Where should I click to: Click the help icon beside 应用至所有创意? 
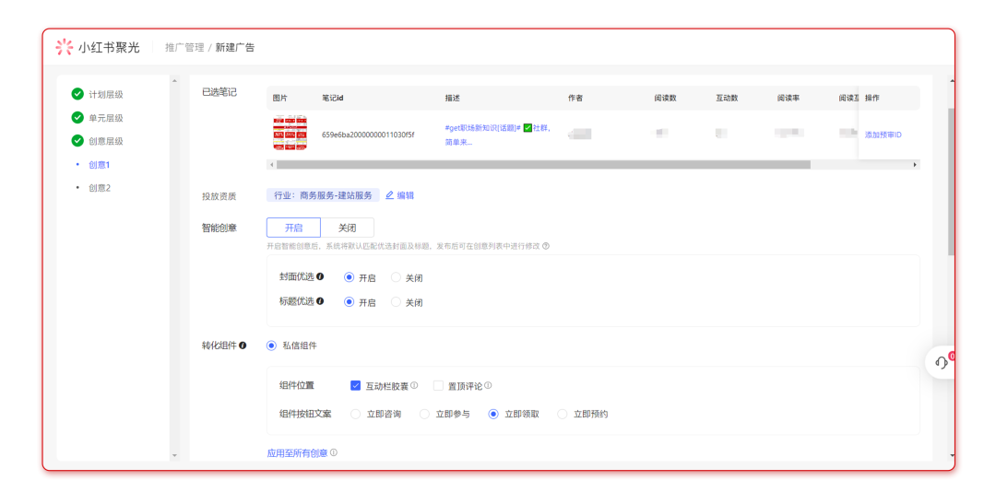point(334,453)
